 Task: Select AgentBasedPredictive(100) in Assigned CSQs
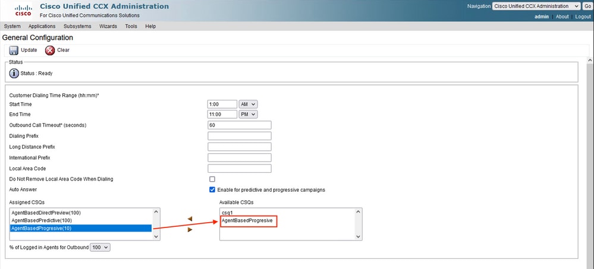(x=81, y=220)
